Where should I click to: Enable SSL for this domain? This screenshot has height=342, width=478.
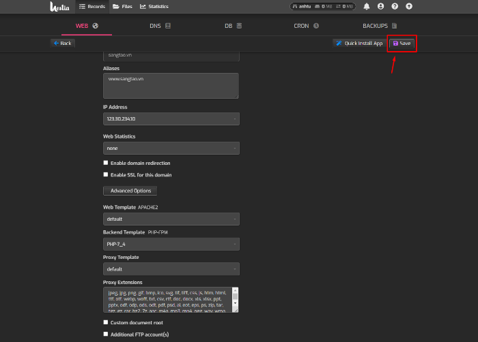[105, 174]
